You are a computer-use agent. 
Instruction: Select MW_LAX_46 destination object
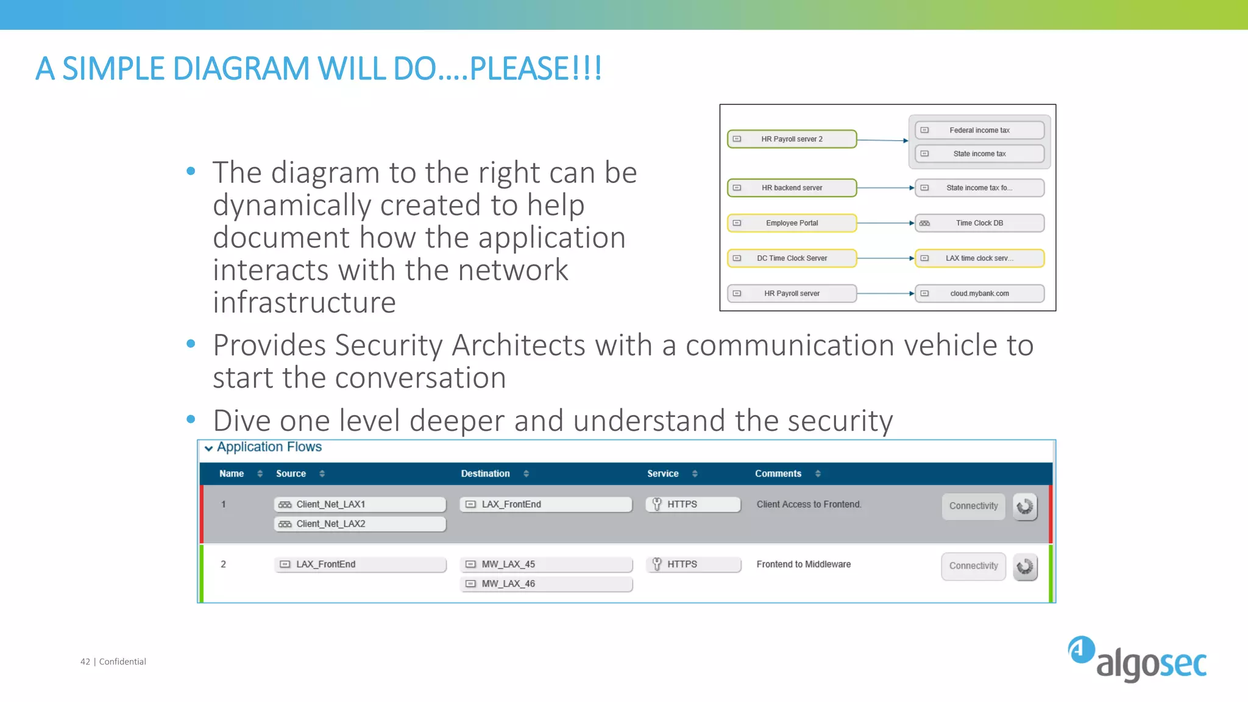pos(546,584)
